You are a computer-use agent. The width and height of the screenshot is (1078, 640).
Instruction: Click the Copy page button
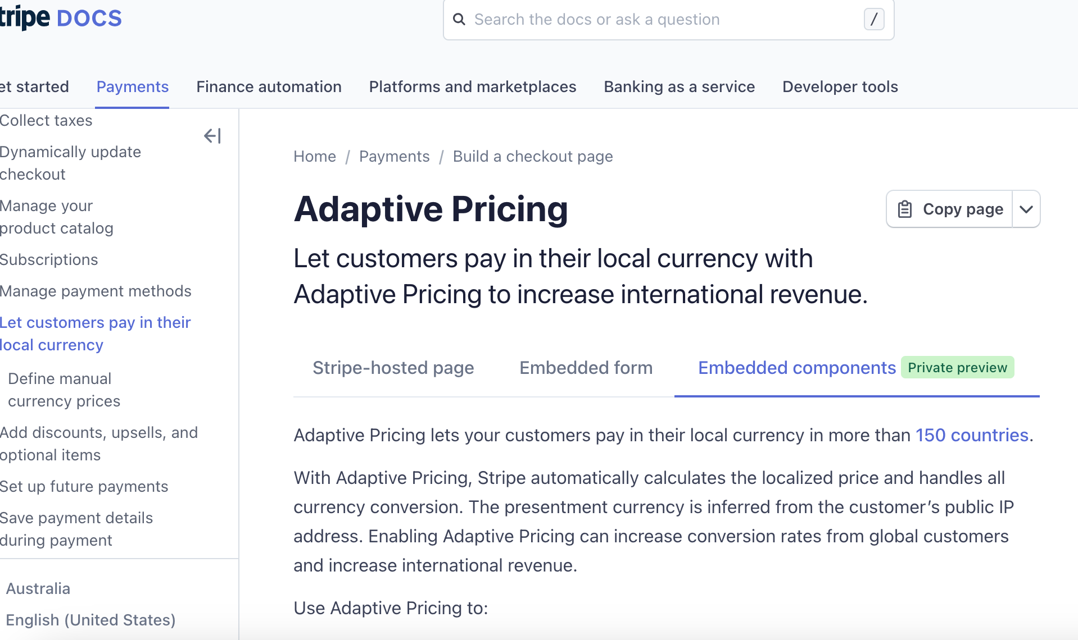pos(950,209)
